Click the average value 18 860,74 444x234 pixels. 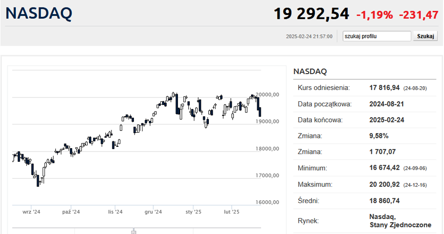384,201
